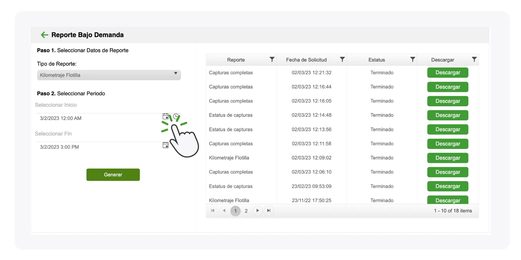Open the clock time picker for Seleccionar Inicio
Image resolution: width=521 pixels, height=260 pixels.
(176, 117)
